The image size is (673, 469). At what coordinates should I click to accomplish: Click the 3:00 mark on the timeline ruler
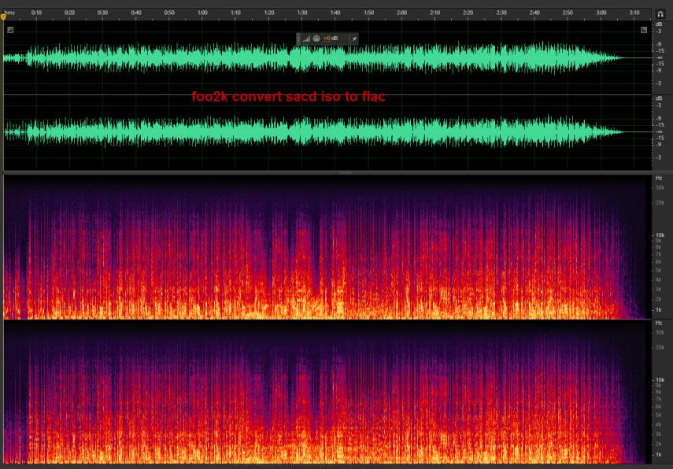pos(601,13)
